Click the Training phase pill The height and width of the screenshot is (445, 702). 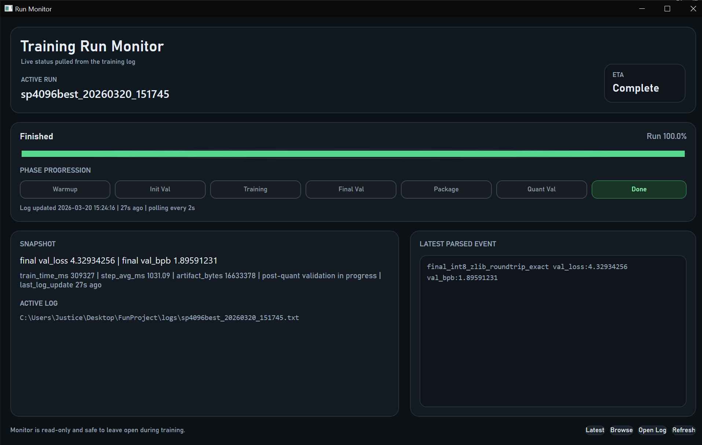click(255, 189)
